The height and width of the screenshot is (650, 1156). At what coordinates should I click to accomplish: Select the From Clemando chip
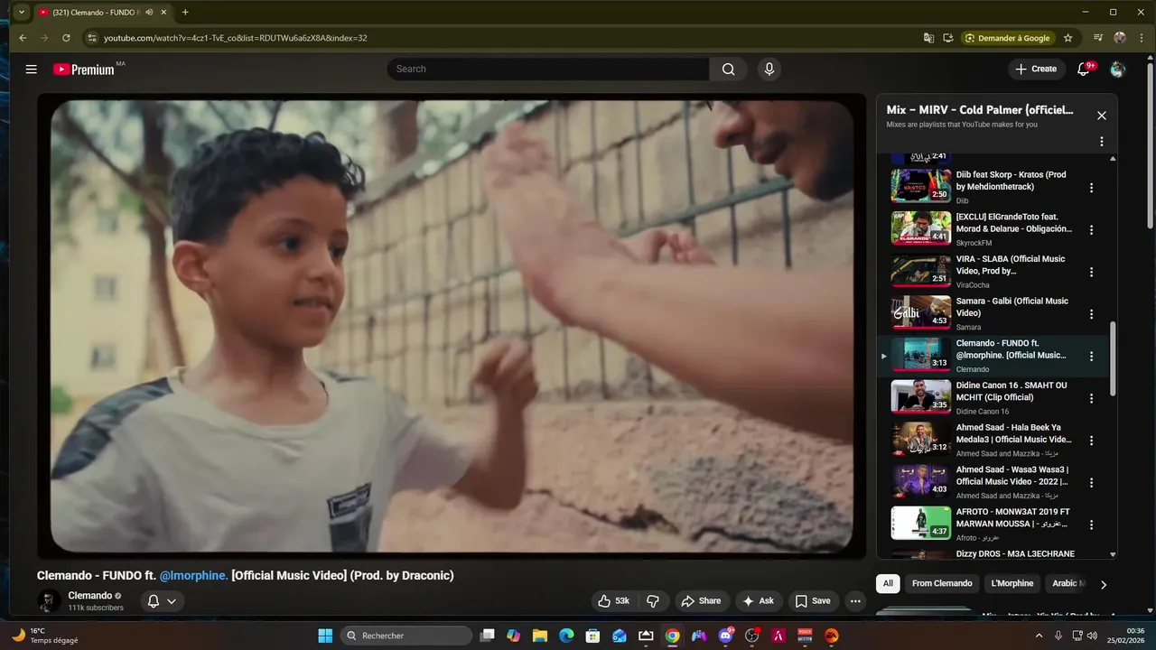point(942,583)
